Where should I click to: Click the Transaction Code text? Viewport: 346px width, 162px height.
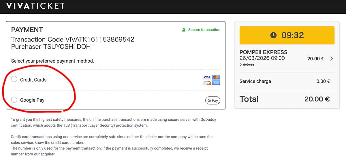(73, 39)
